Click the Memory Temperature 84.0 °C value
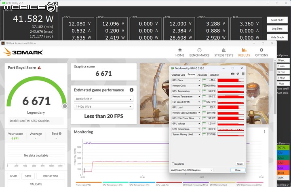 tap(211, 96)
